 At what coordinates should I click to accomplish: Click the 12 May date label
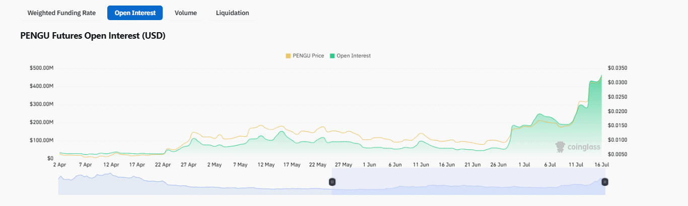coord(266,165)
